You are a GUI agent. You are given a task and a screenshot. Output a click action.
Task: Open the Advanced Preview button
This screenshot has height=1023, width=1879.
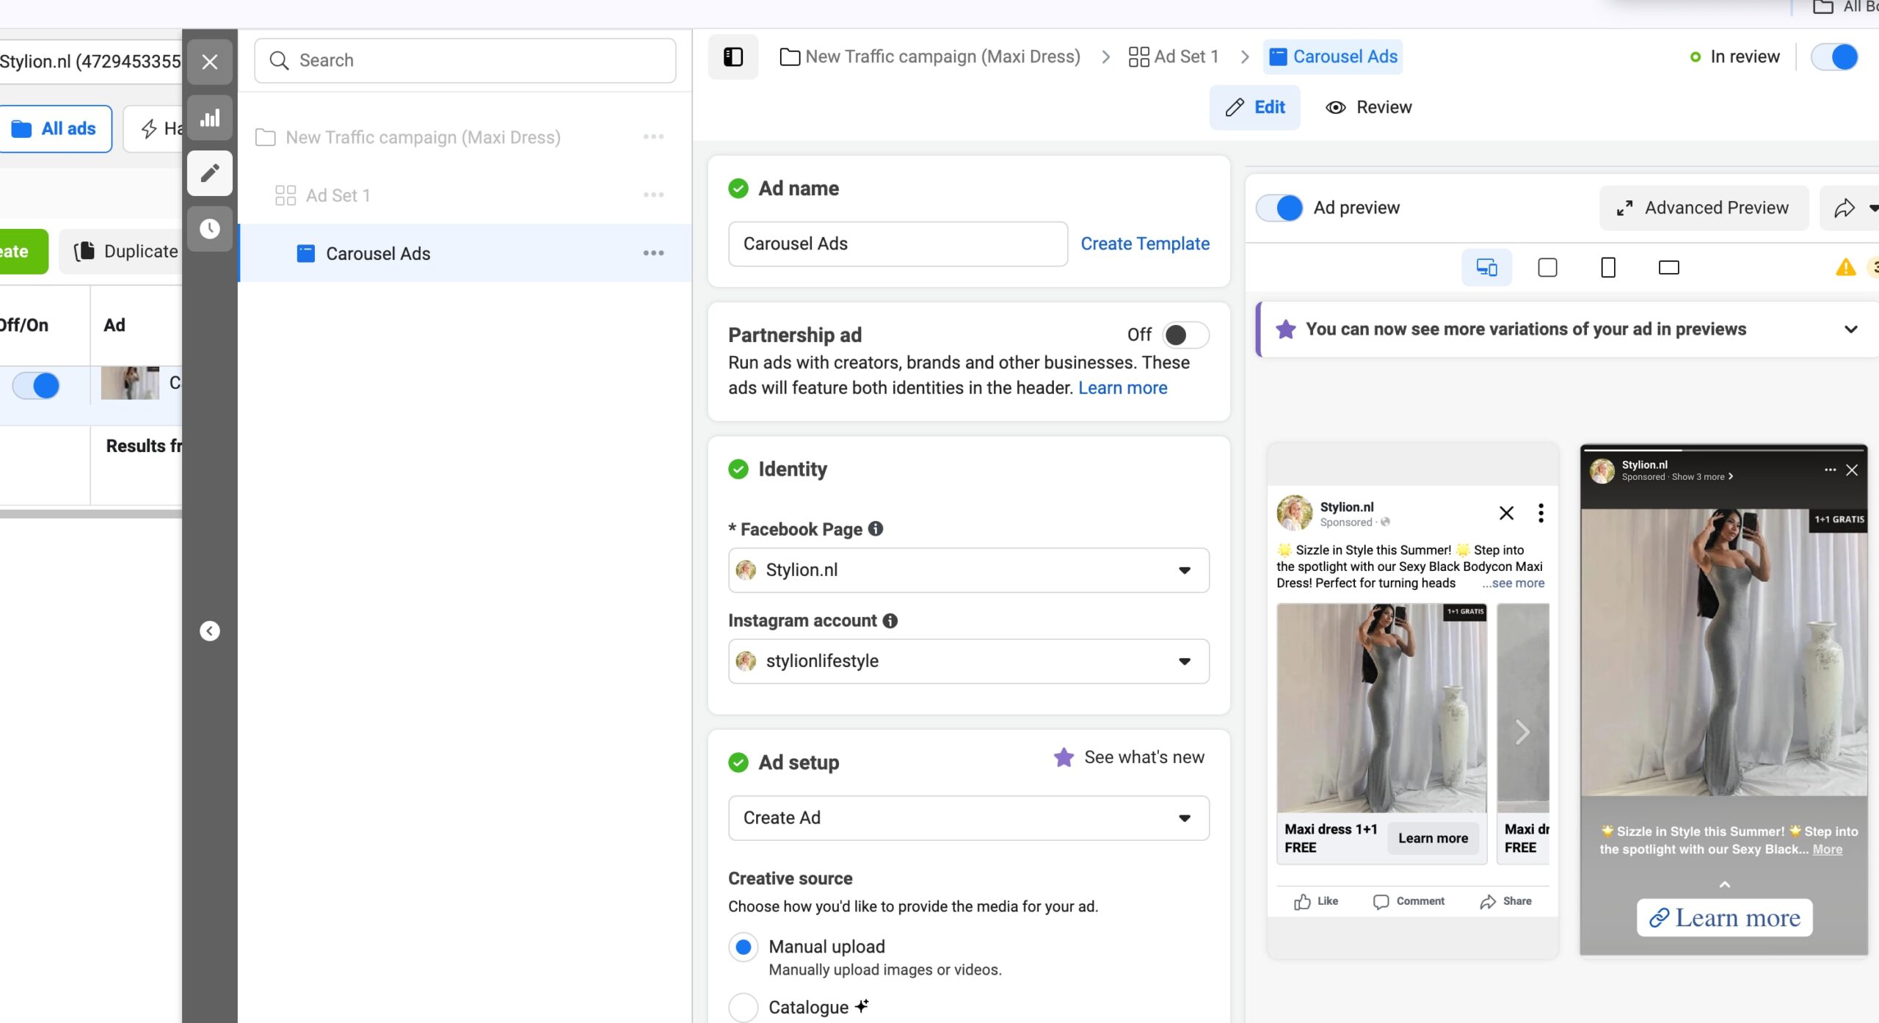pyautogui.click(x=1704, y=208)
